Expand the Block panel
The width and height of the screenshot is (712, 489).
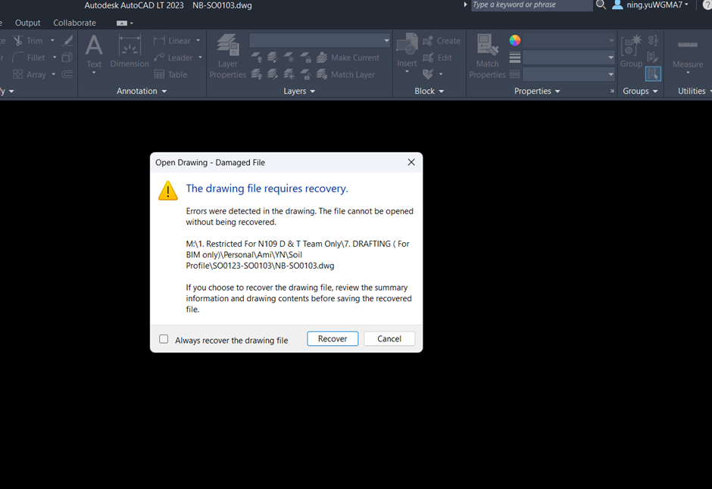tap(429, 91)
